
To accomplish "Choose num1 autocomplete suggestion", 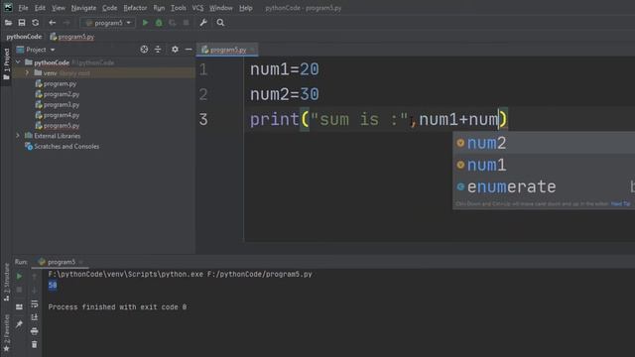I will point(544,165).
